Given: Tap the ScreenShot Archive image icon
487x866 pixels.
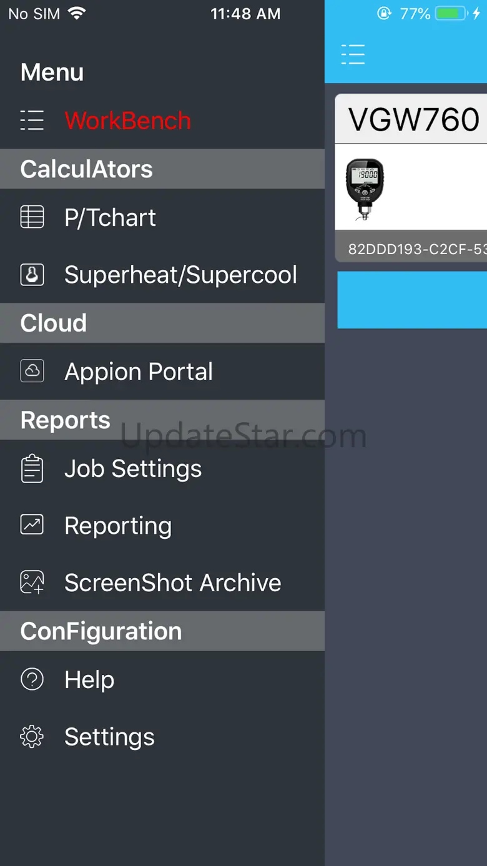Looking at the screenshot, I should 32,583.
